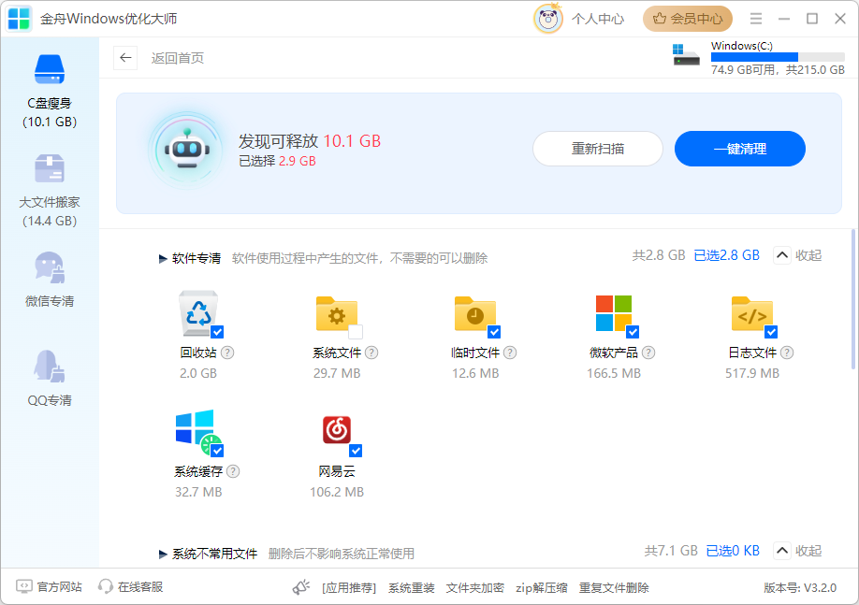This screenshot has width=859, height=605.
Task: Click the panda user avatar
Action: (547, 19)
